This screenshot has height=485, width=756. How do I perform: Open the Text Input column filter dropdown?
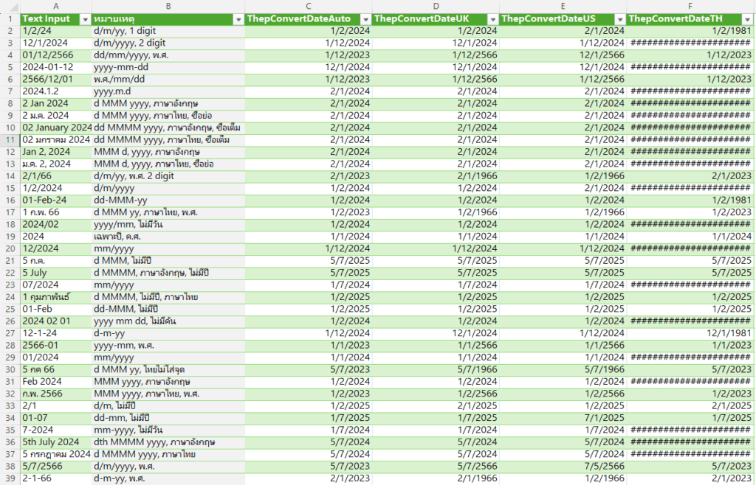point(85,19)
